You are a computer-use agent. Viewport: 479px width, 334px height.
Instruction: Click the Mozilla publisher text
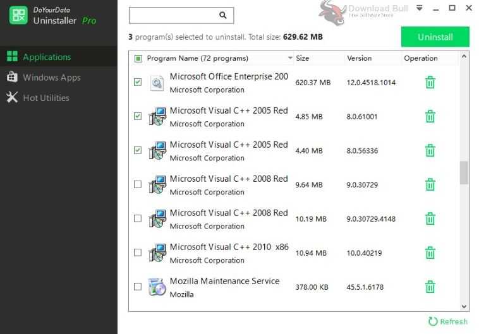182,294
